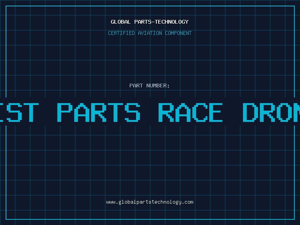Click the word COMPONENT in the subtitle
Screen dimensions: 300x225
coord(178,33)
